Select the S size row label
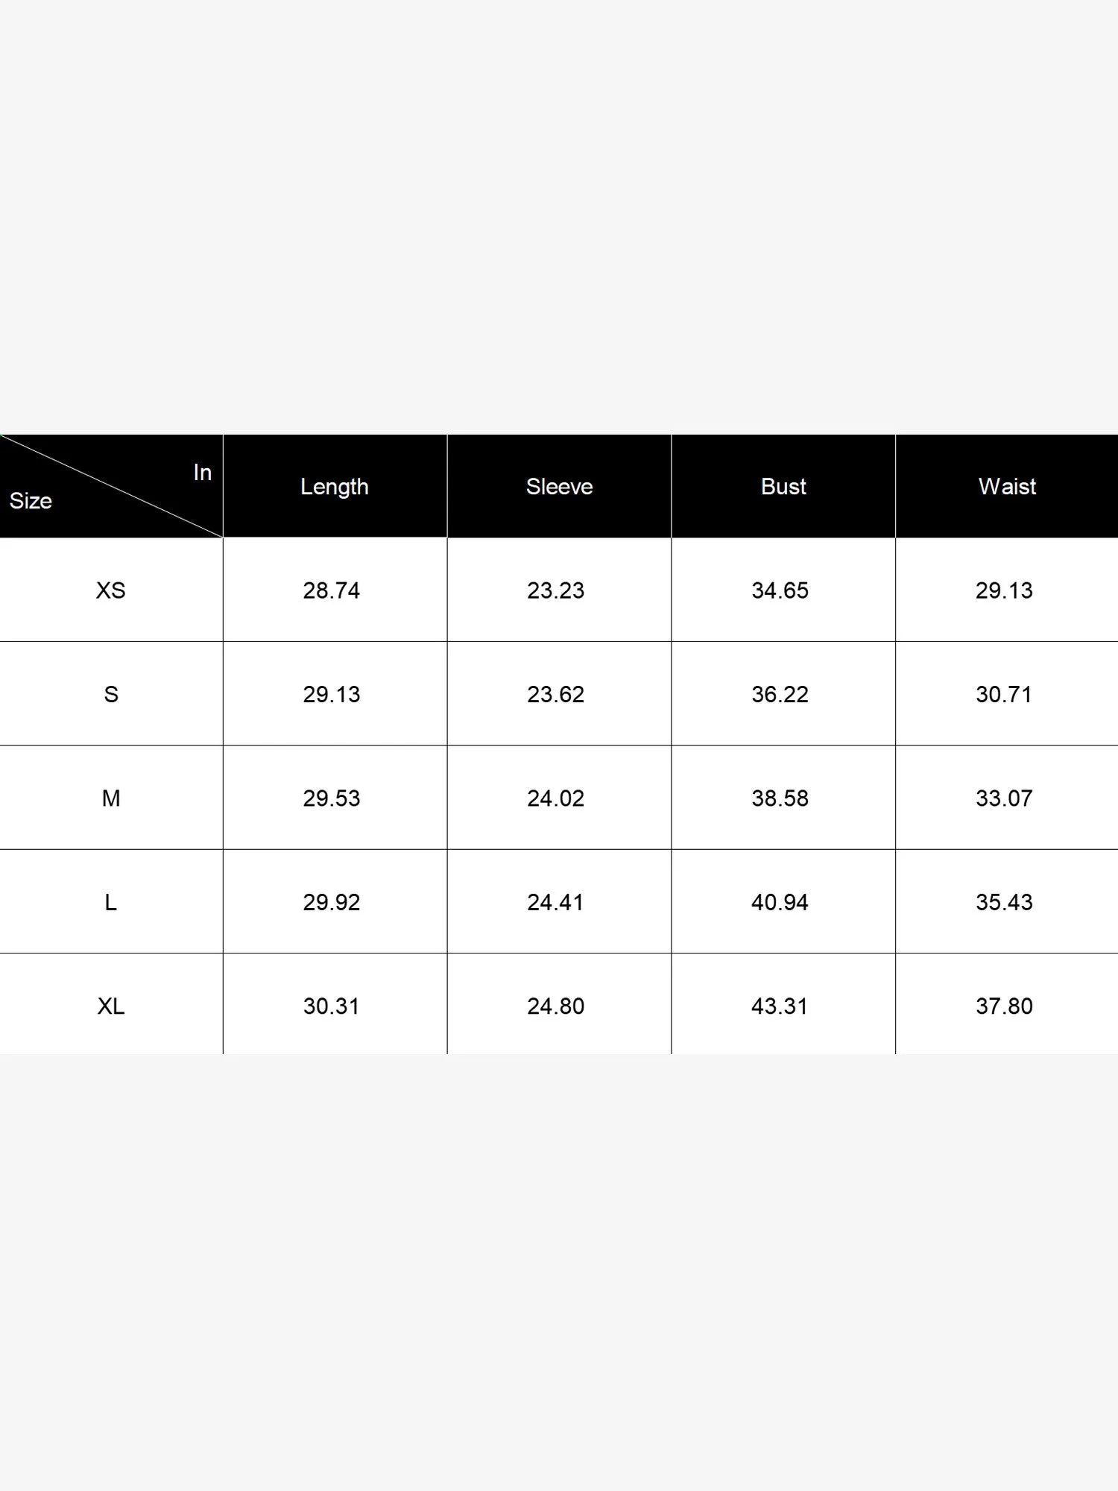The image size is (1118, 1491). [111, 694]
